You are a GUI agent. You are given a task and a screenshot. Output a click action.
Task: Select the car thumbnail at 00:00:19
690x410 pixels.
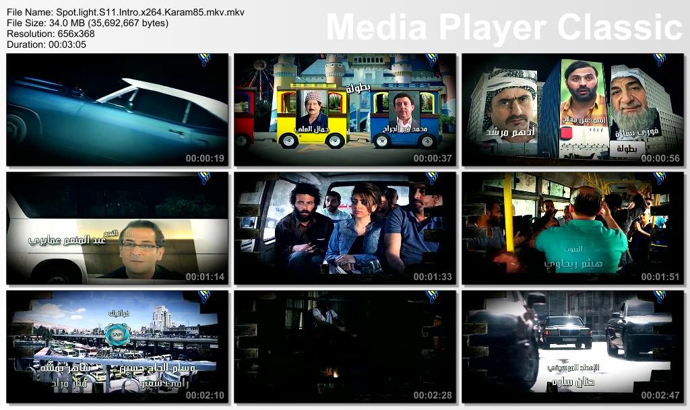(x=117, y=110)
